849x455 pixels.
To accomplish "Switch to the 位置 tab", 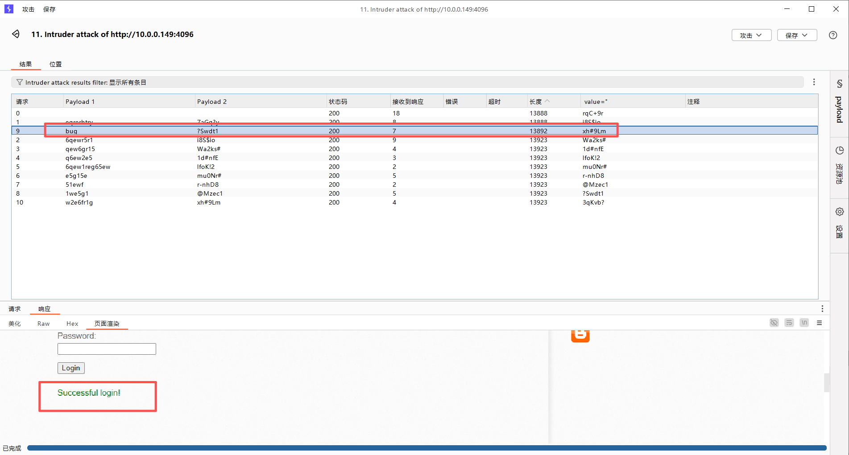I will (x=55, y=64).
